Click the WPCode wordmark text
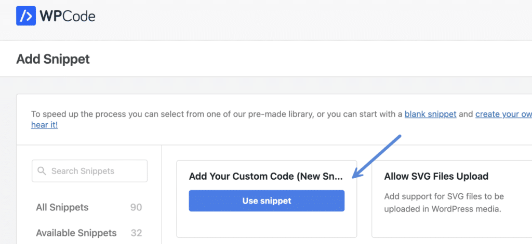This screenshot has width=532, height=244. coord(68,16)
